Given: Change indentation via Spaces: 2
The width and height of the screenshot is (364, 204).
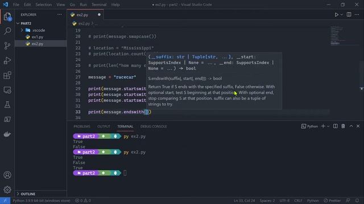Looking at the screenshot, I should pyautogui.click(x=267, y=201).
